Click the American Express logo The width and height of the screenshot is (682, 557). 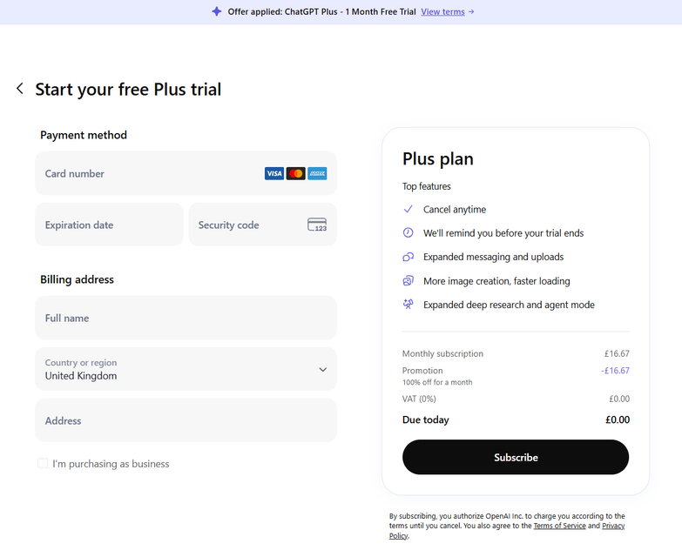pyautogui.click(x=317, y=174)
